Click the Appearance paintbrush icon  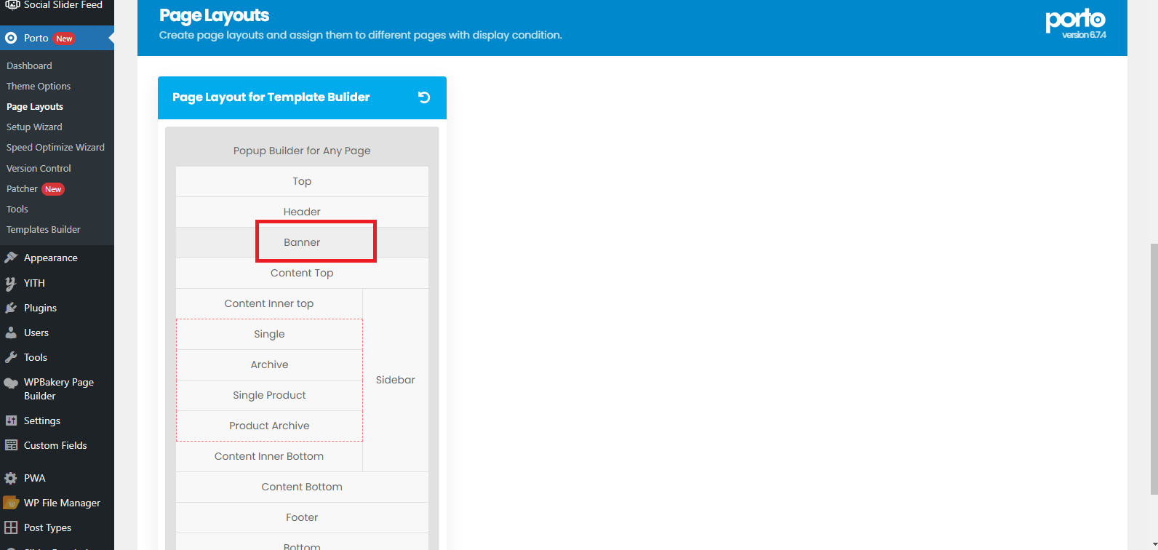[11, 258]
